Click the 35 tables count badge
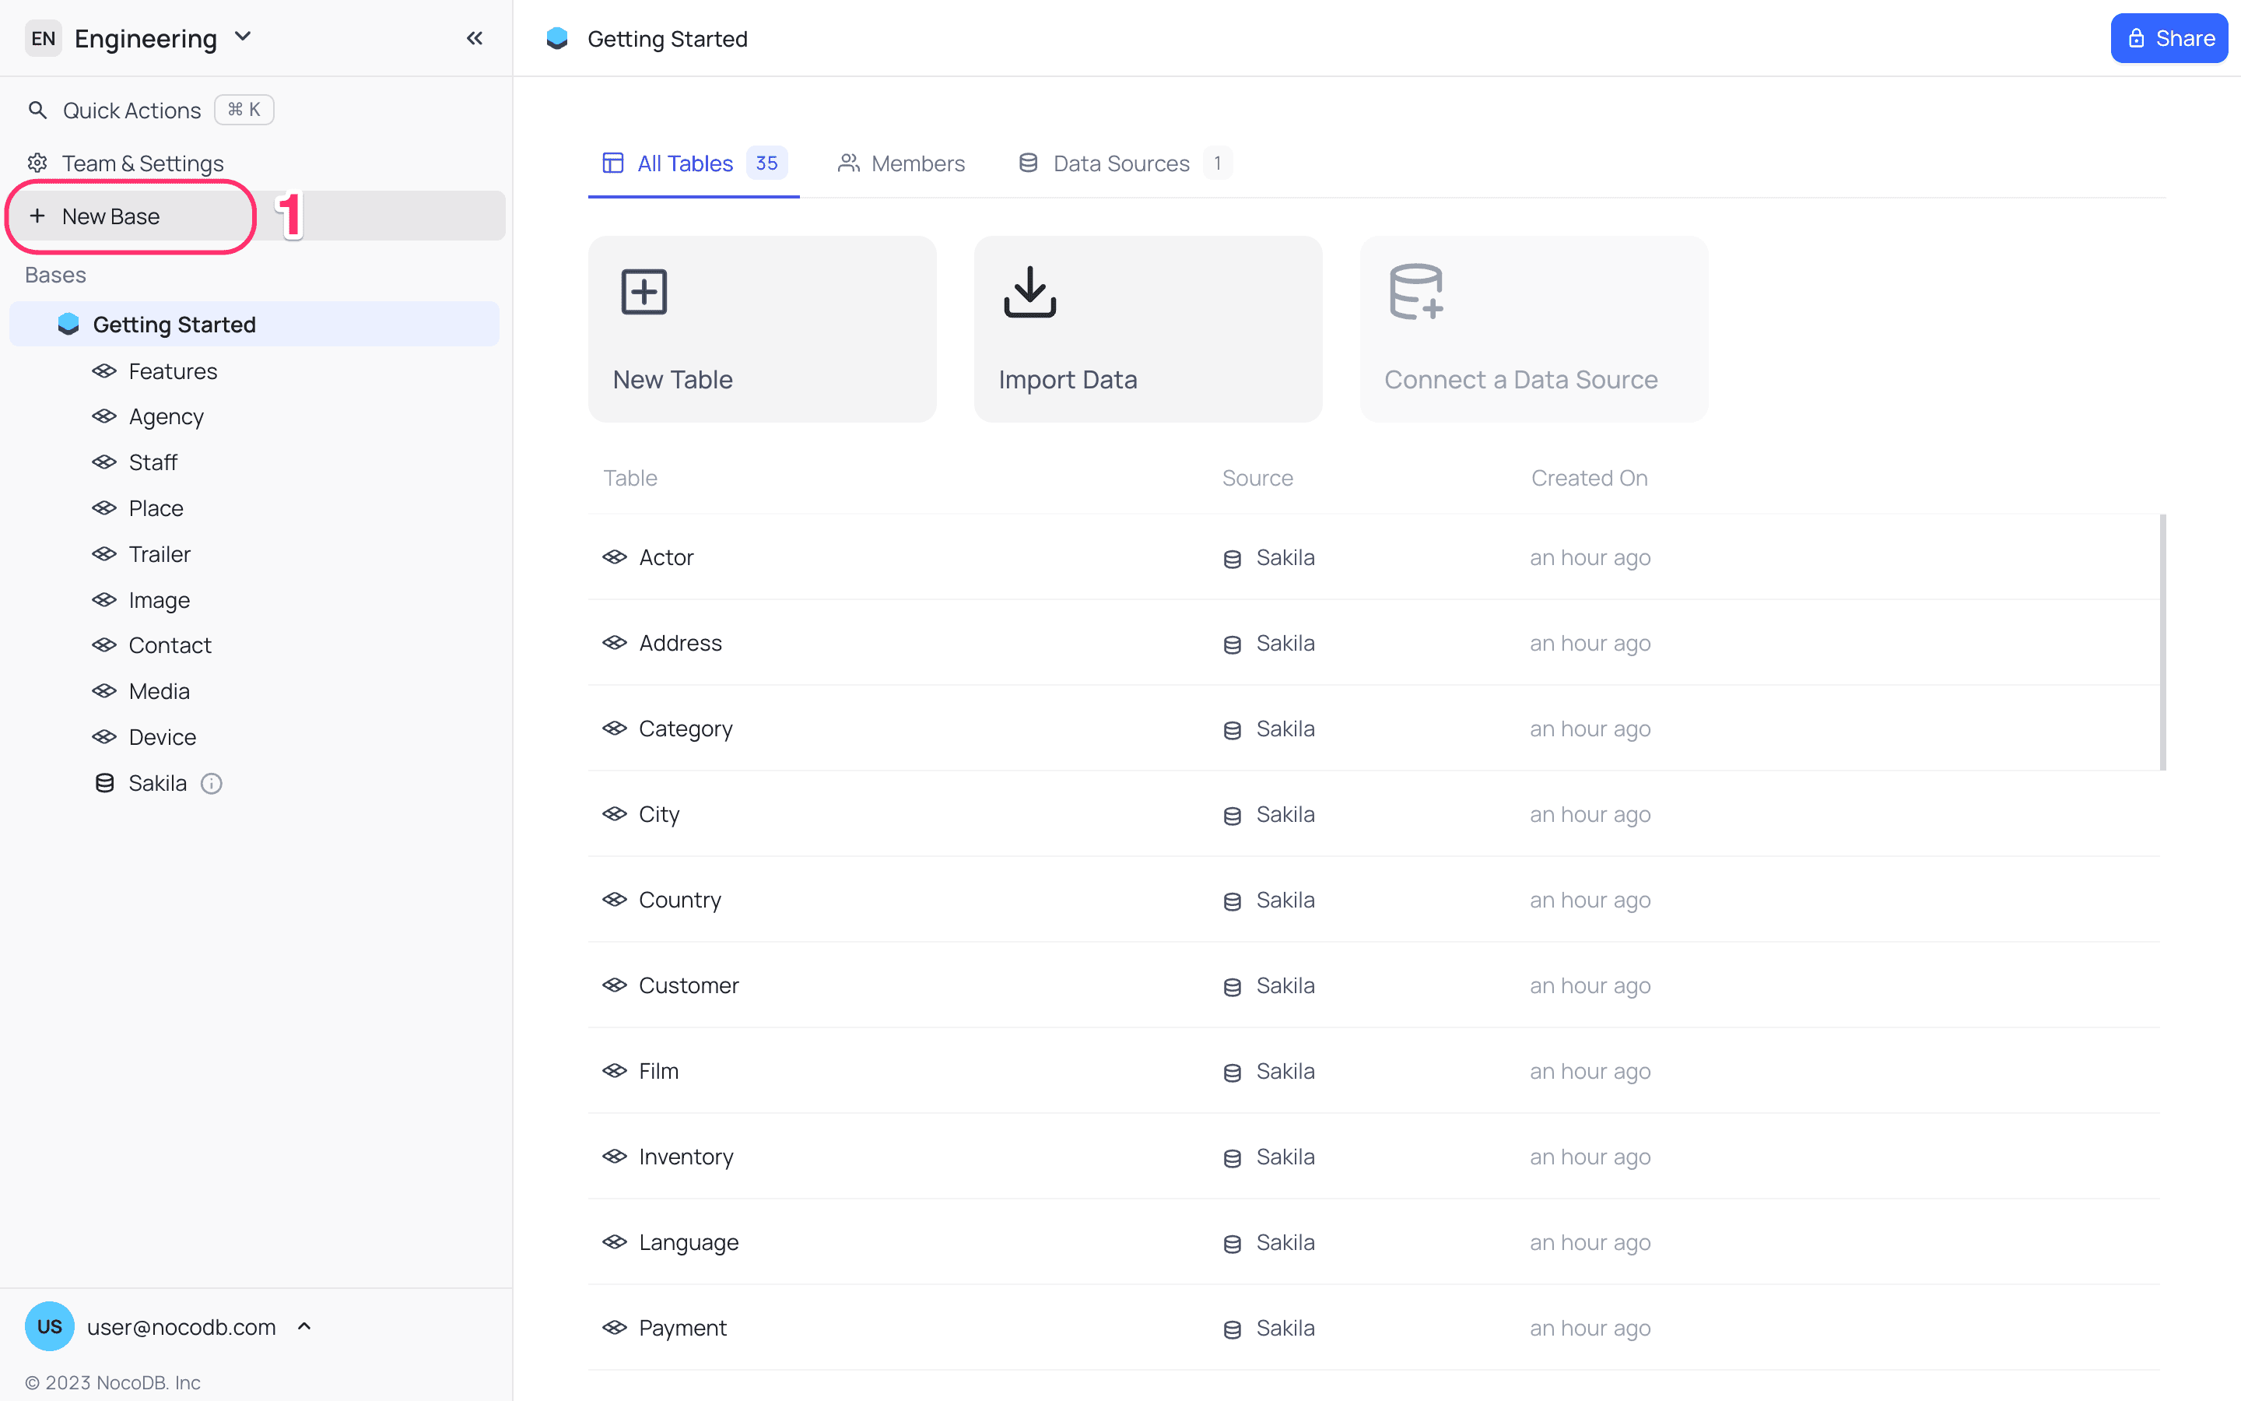 (x=766, y=163)
